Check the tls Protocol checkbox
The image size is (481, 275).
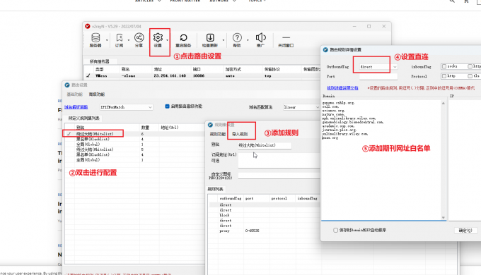[x=470, y=76]
